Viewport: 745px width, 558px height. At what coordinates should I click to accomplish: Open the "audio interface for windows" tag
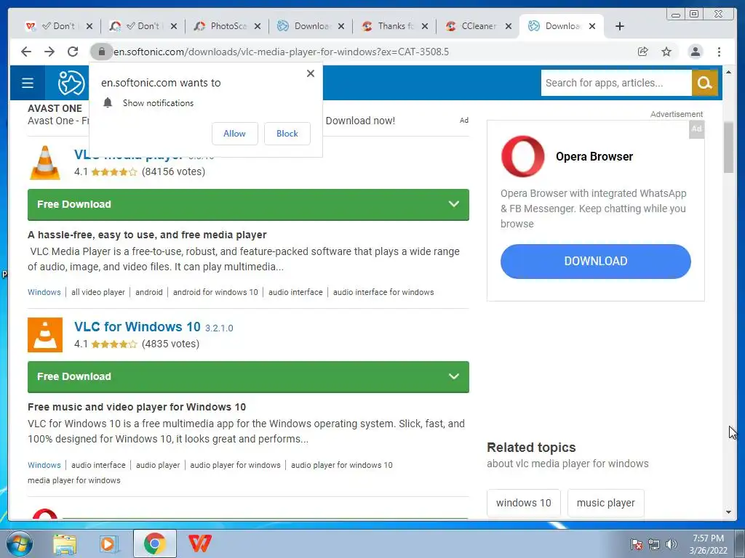pos(383,292)
